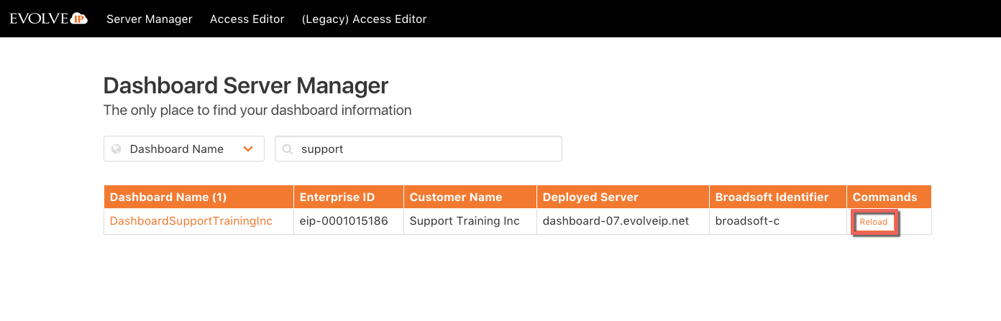The width and height of the screenshot is (1001, 321).
Task: Select the dashboard-07.evolveip.net server cell
Action: (616, 221)
